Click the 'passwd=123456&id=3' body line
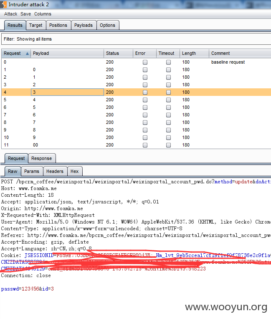This screenshot has height=319, width=271. (x=28, y=289)
